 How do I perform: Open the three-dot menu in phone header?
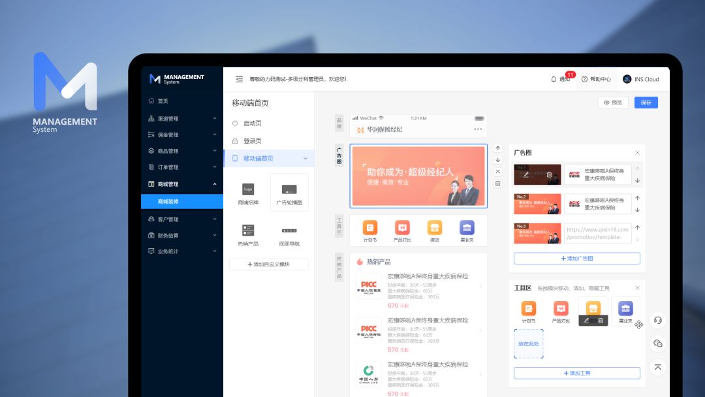coord(478,129)
